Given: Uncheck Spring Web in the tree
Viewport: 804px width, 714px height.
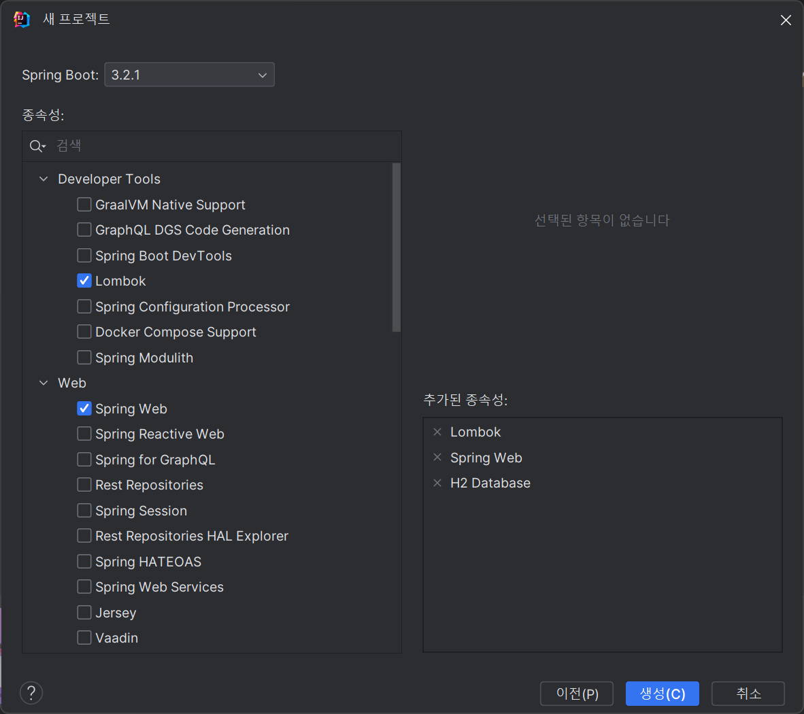Looking at the screenshot, I should 84,409.
